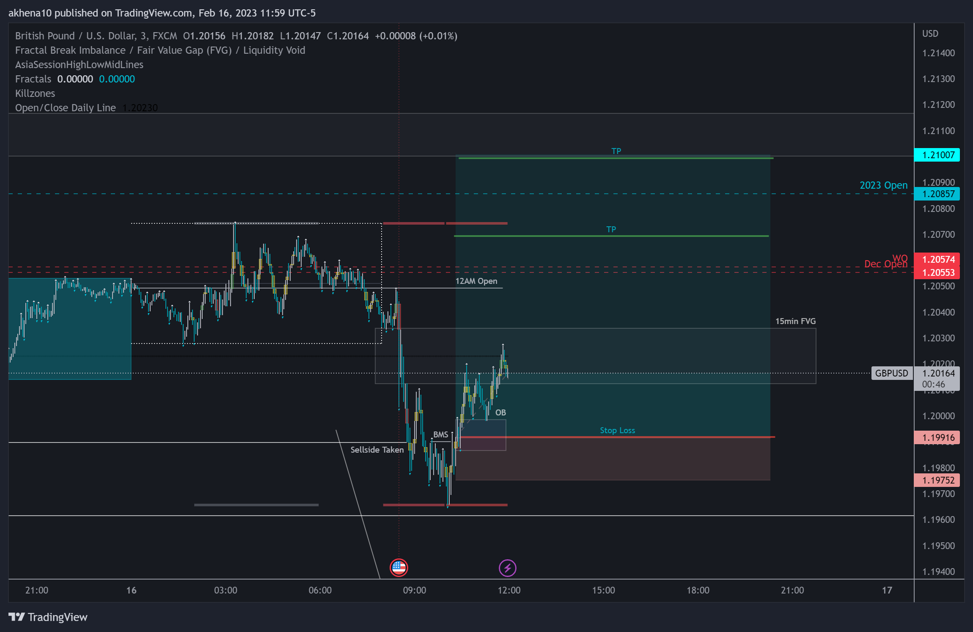Click the 1.20000 price axis label
The width and height of the screenshot is (973, 632).
click(938, 416)
